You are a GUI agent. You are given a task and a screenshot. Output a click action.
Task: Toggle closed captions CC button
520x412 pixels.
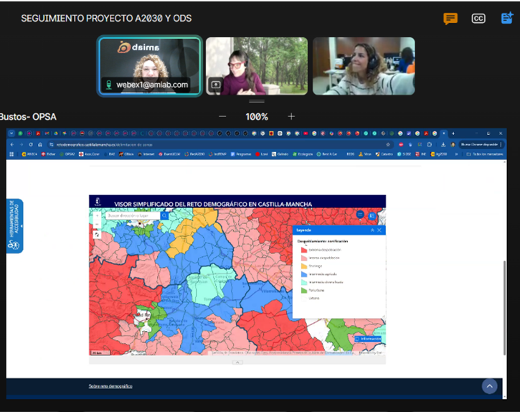point(478,19)
